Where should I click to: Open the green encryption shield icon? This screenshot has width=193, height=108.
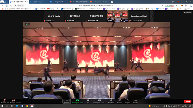26,24
